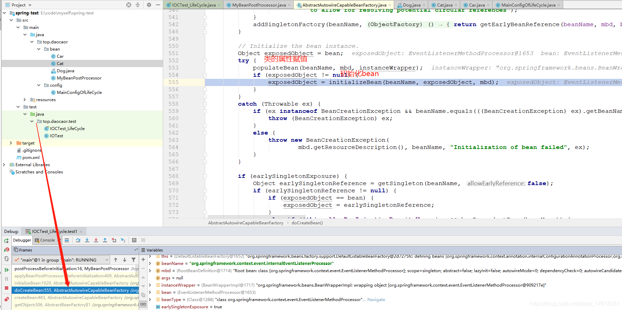Click the Run to Cursor icon
Viewport: 622px width, 310px height.
click(123, 240)
